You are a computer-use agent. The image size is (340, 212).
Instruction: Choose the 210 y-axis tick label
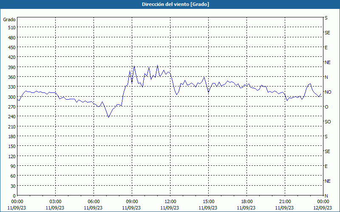12,127
